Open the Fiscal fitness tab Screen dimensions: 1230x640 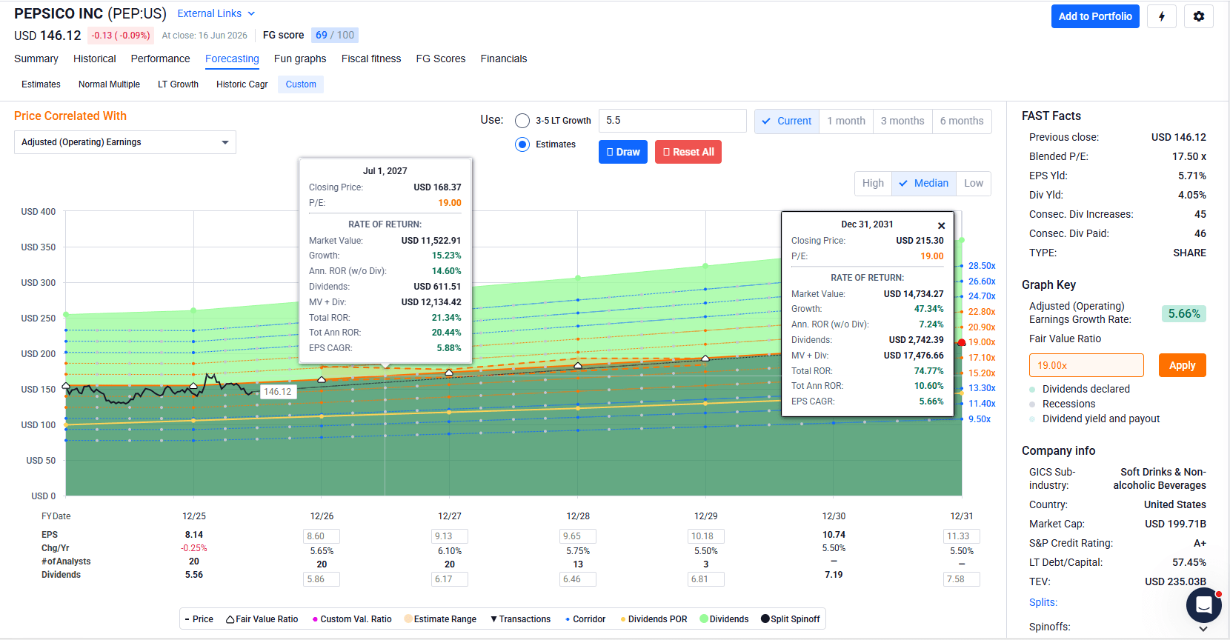tap(371, 59)
